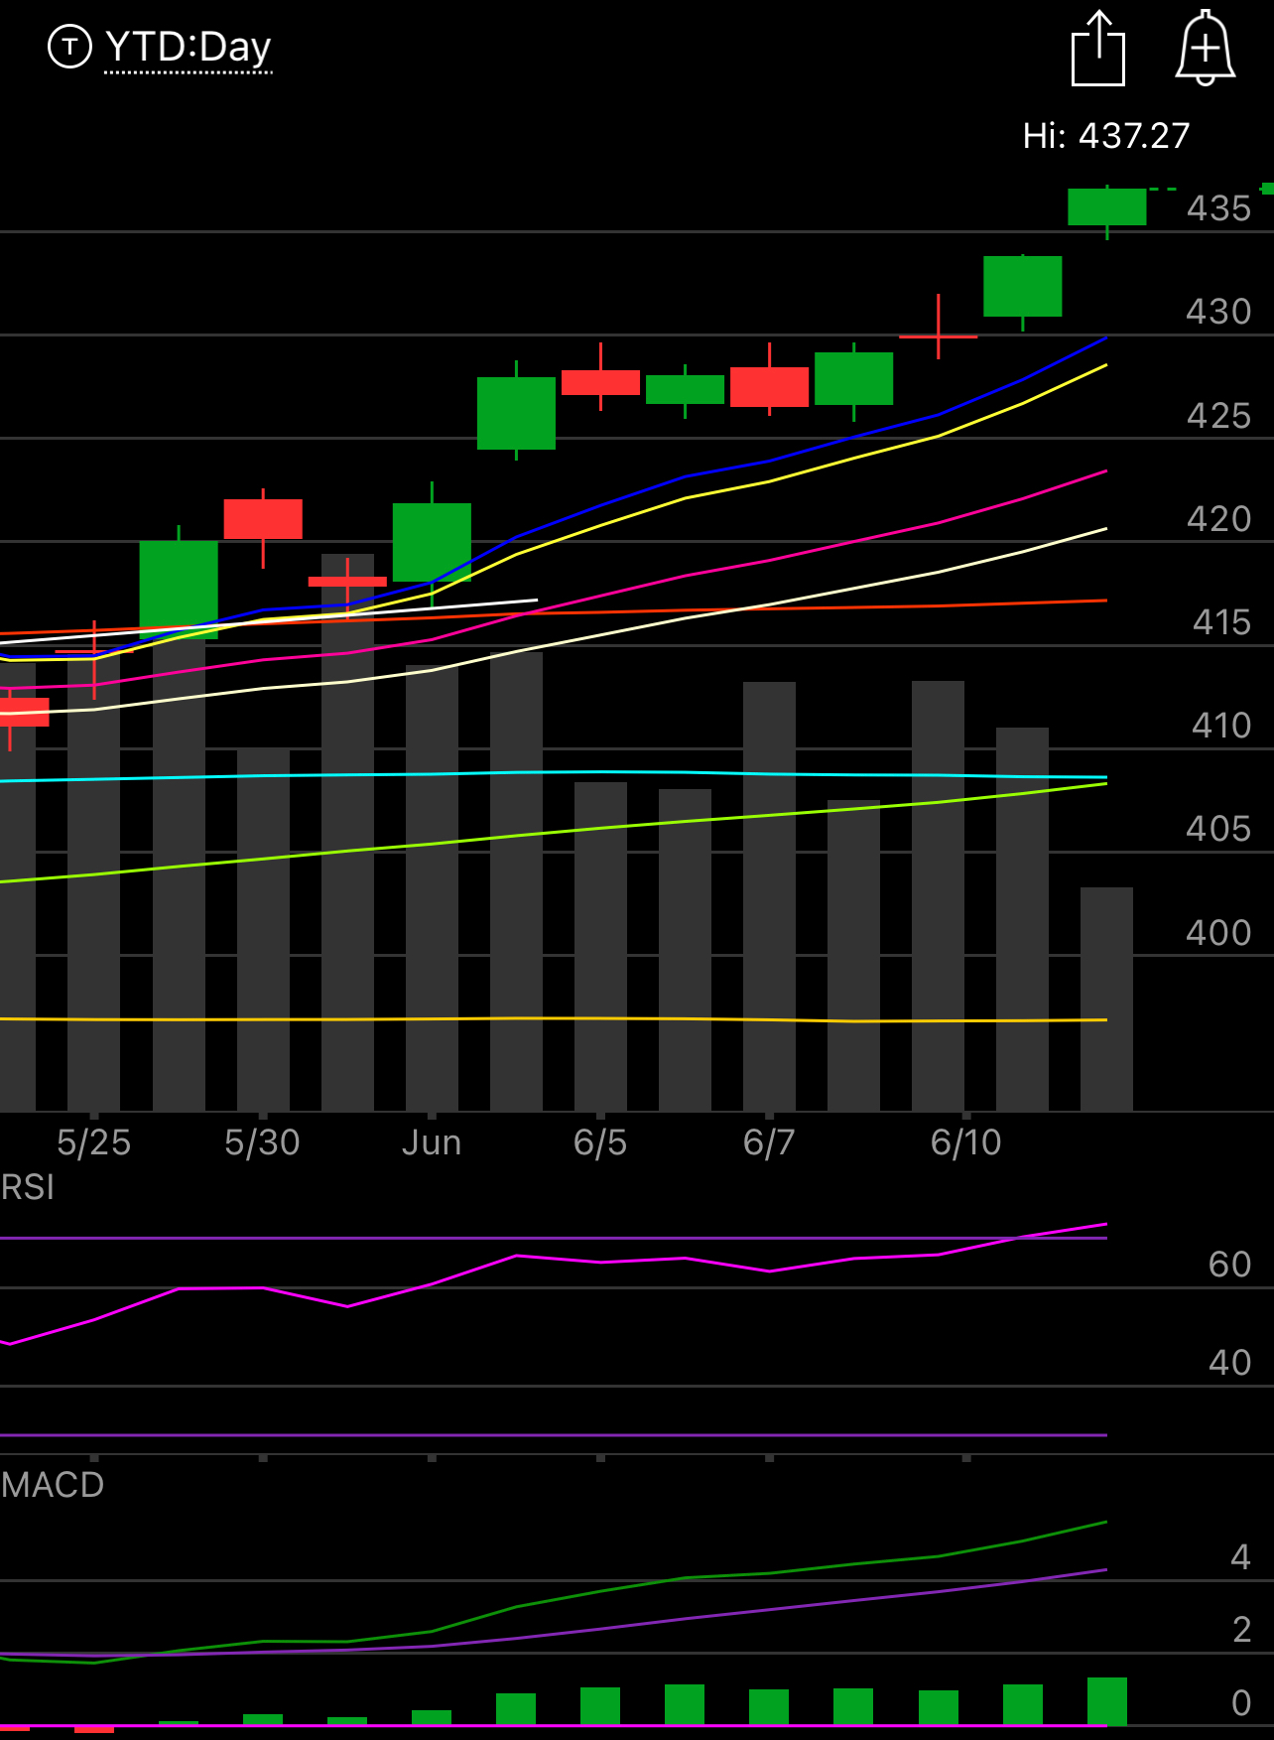Select the Jun date label

(x=432, y=1142)
